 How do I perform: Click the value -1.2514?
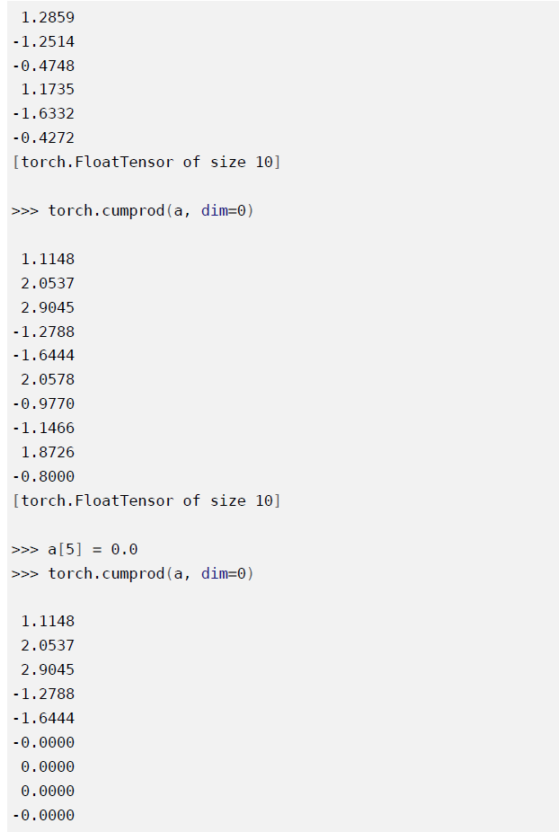(43, 41)
